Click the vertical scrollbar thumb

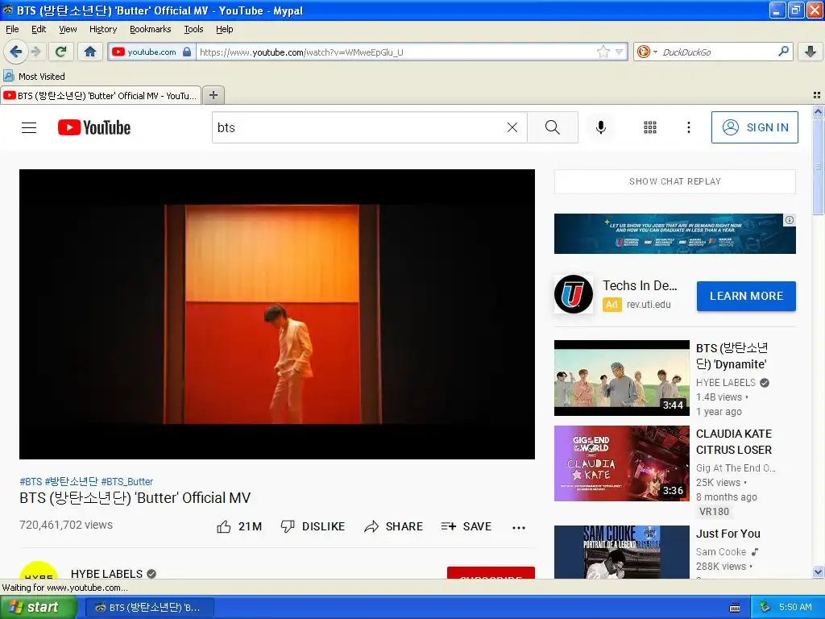point(818,166)
